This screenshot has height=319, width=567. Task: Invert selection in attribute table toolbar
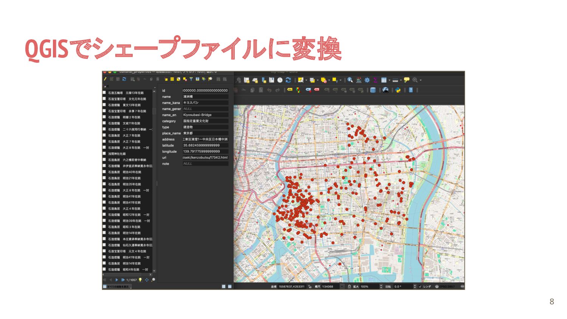(178, 79)
